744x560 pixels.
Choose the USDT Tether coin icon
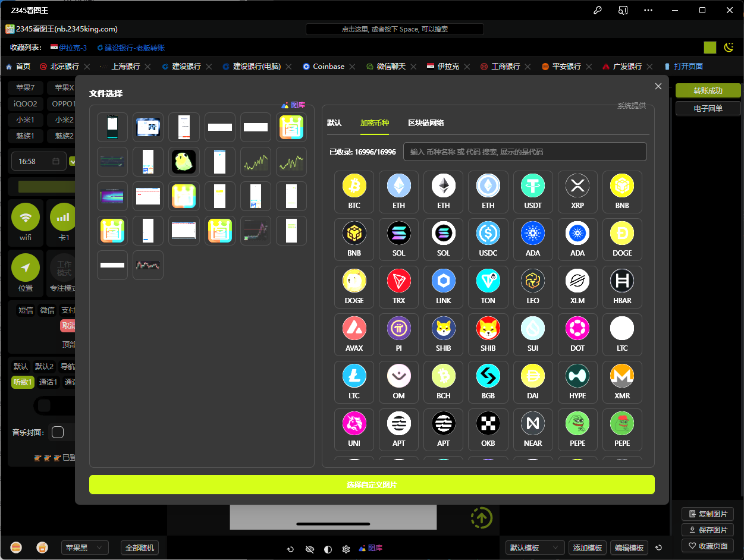click(532, 186)
